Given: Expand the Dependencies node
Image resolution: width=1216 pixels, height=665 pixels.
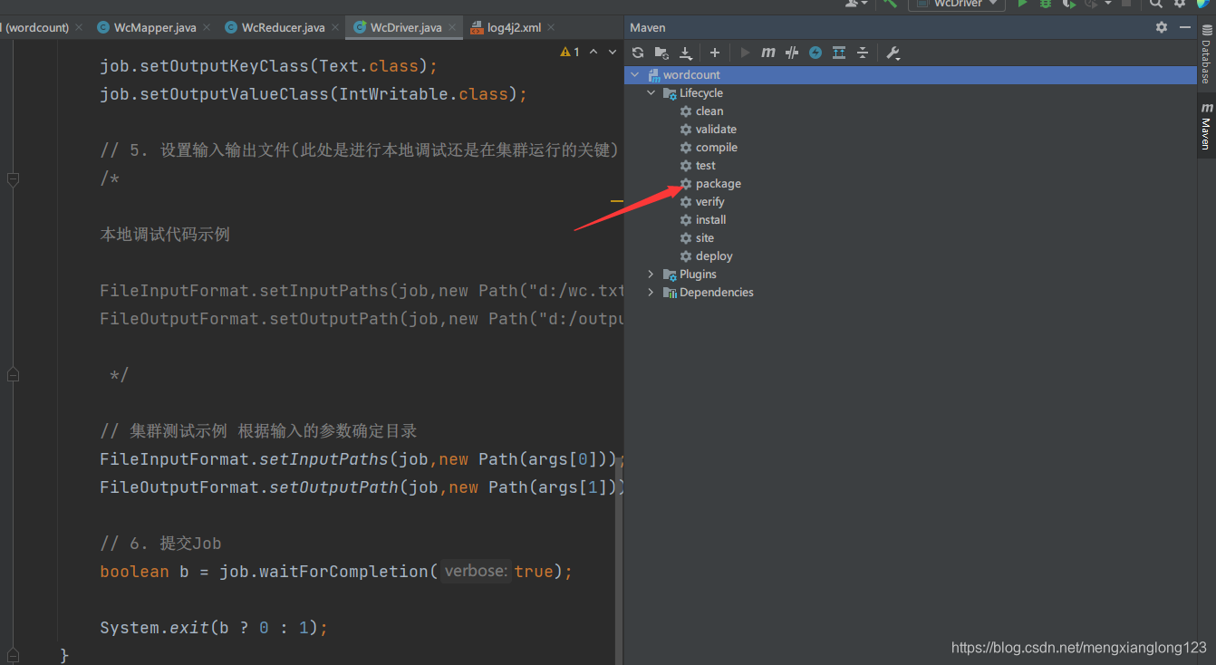Looking at the screenshot, I should coord(651,293).
